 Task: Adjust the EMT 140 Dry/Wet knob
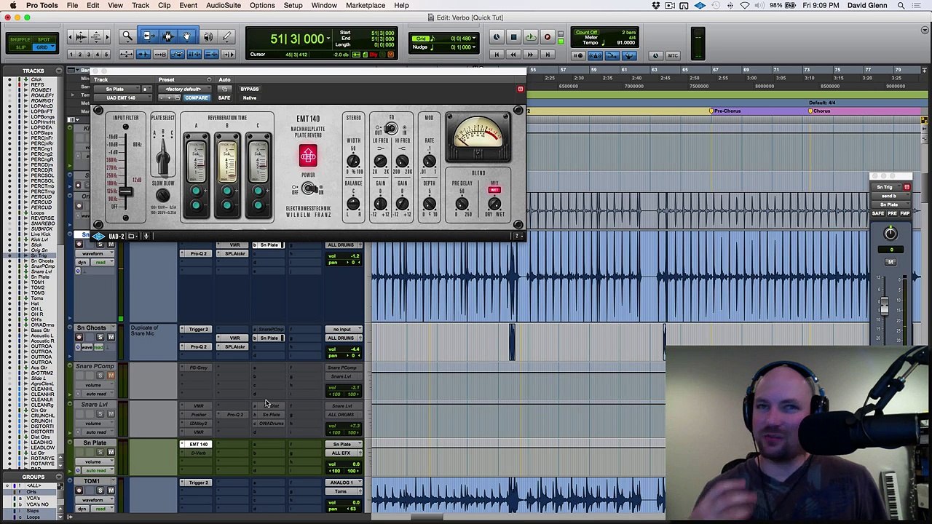click(494, 205)
